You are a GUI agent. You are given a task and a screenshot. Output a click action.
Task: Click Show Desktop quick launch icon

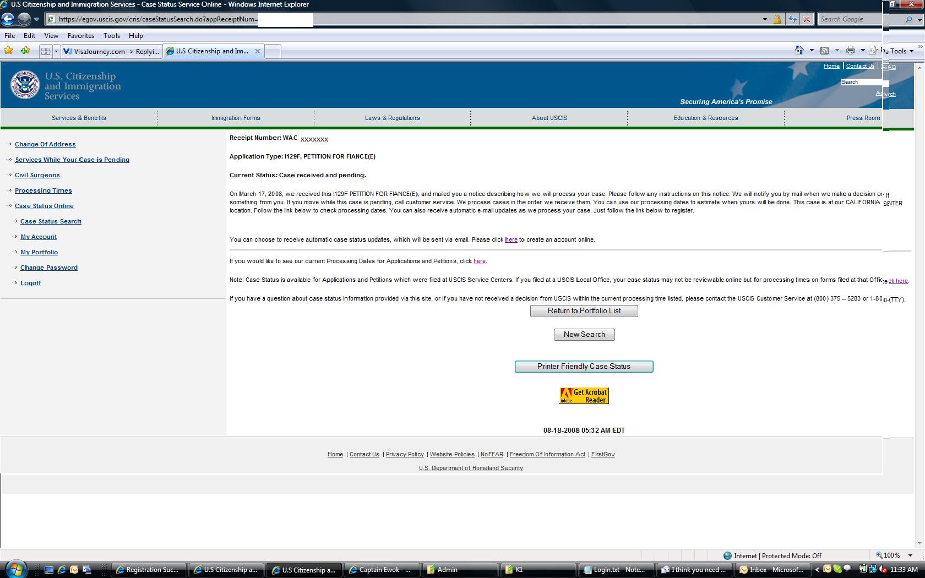point(49,570)
